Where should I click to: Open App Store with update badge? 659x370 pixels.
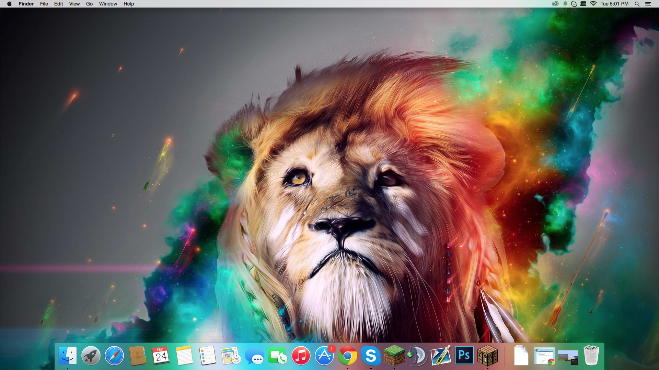click(324, 356)
